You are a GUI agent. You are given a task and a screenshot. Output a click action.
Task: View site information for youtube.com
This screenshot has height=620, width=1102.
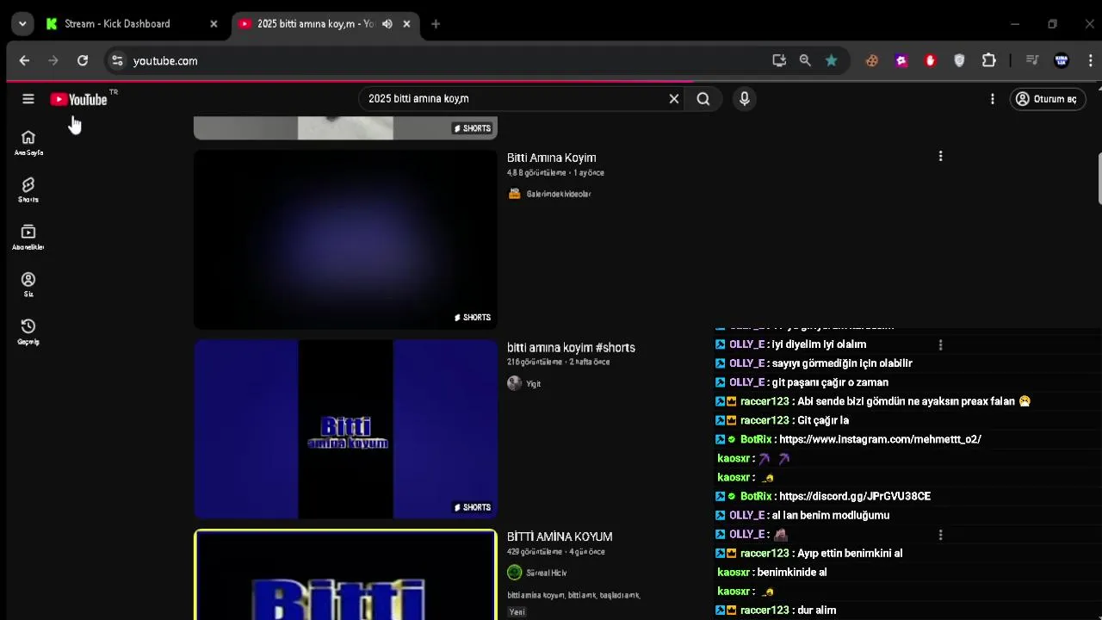[117, 60]
